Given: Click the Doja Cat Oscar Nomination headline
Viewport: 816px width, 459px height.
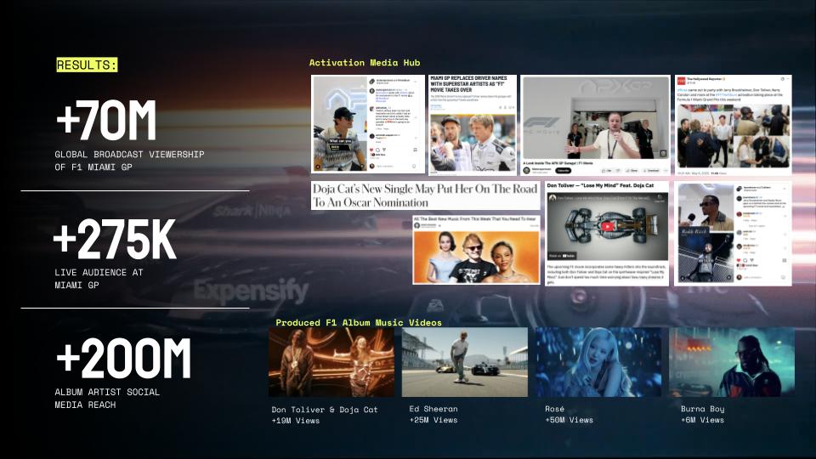Looking at the screenshot, I should pos(425,195).
